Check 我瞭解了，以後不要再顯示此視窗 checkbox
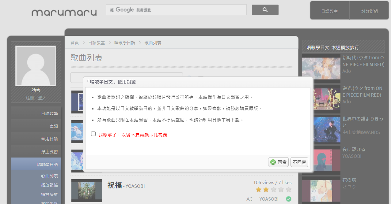Image resolution: width=391 pixels, height=204 pixels. pyautogui.click(x=93, y=134)
